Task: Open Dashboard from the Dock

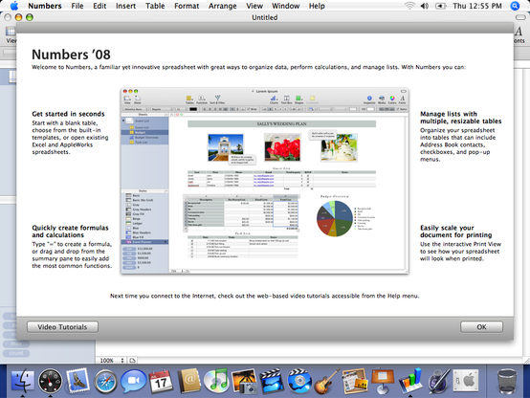Action: 50,381
